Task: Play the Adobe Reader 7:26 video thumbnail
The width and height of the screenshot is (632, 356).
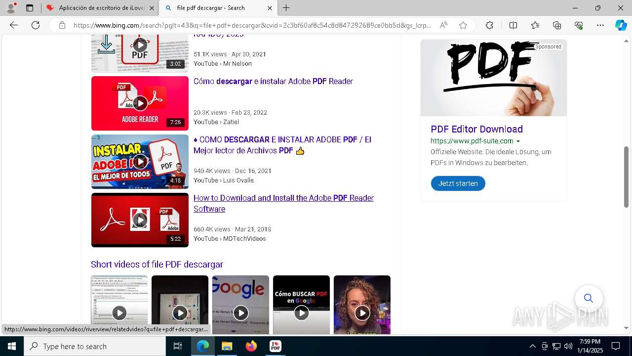Action: pos(140,103)
